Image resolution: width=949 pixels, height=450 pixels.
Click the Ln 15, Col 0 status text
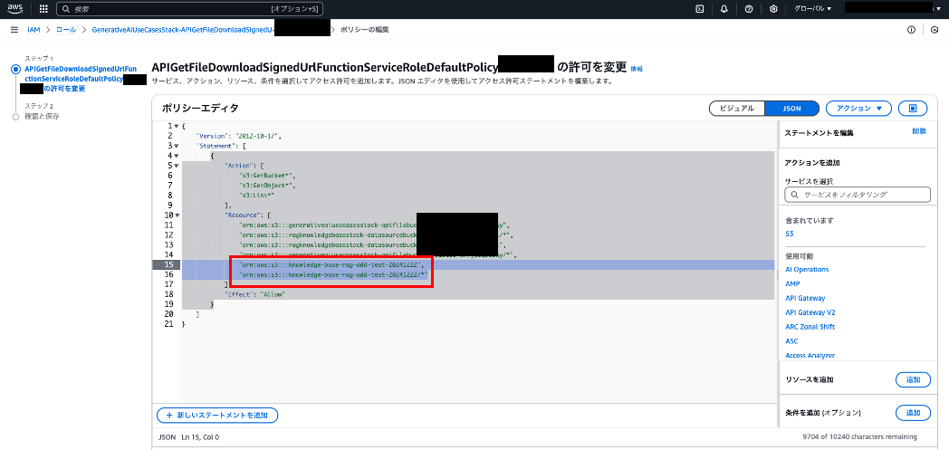(x=200, y=436)
